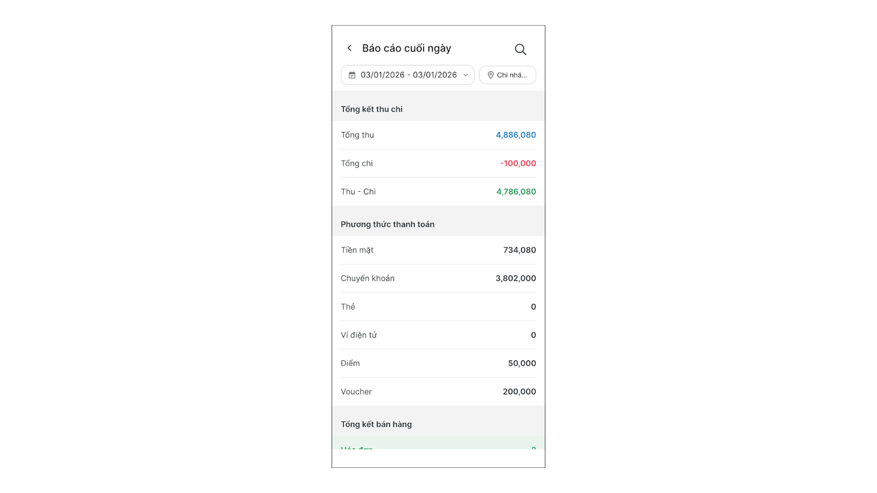Screen dimensions: 877x493
Task: Select the Thẻ payment row
Action: click(x=438, y=307)
